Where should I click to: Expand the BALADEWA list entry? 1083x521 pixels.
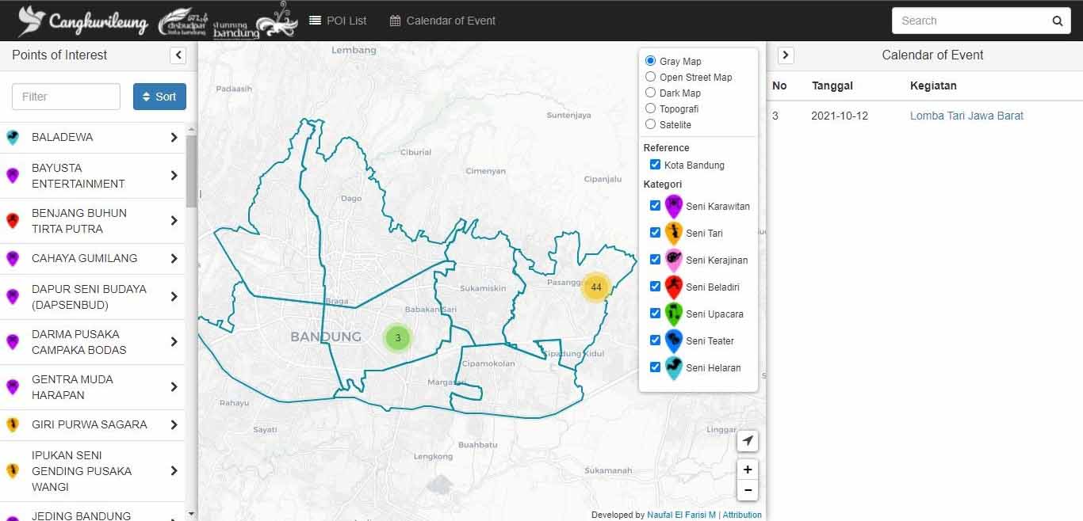[x=173, y=138]
